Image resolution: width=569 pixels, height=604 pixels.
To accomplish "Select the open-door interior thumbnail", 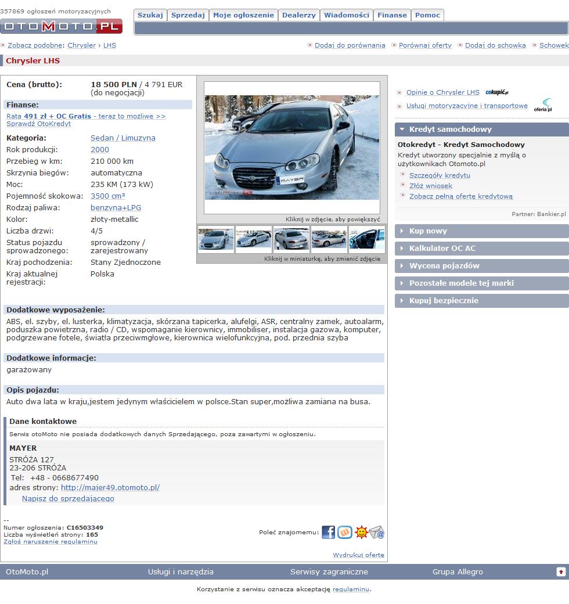I will tap(367, 239).
